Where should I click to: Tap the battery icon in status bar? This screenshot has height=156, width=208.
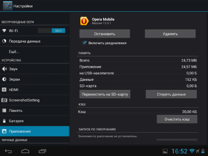(203, 151)
